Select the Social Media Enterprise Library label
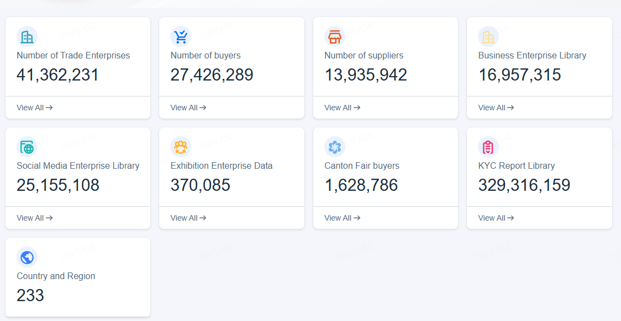 coord(78,165)
